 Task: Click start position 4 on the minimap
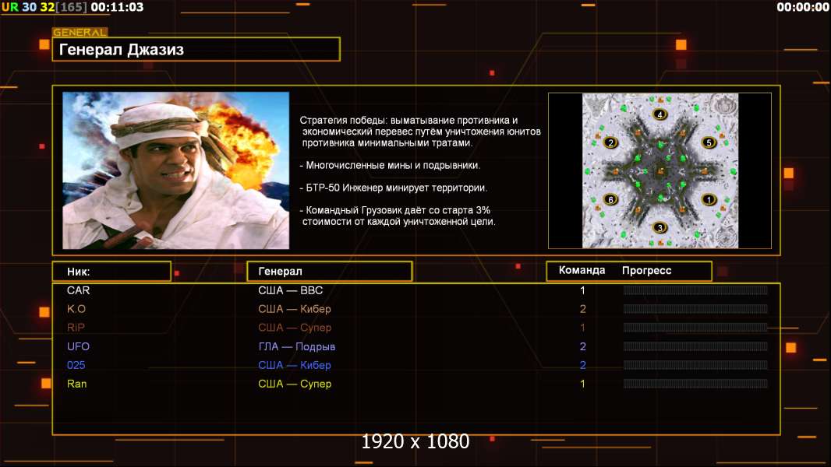pos(660,114)
